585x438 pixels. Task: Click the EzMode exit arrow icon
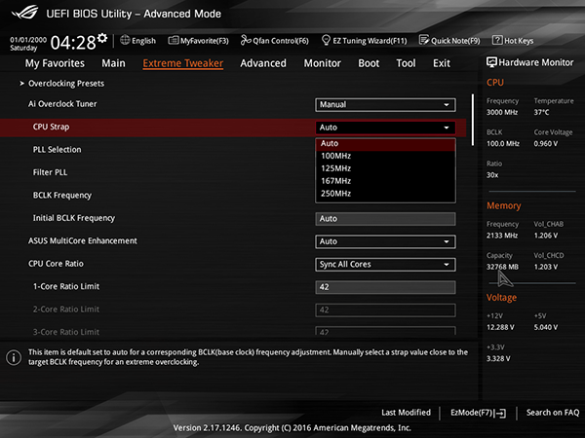[x=501, y=413]
